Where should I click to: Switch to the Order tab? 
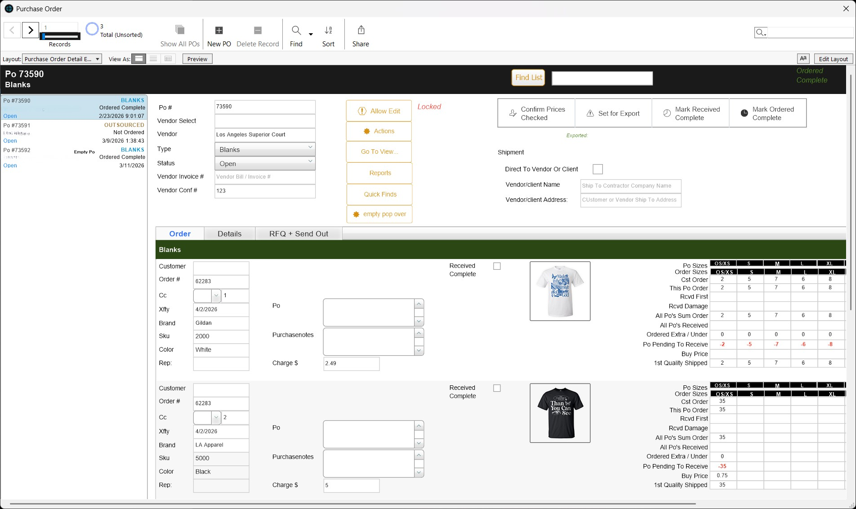point(180,234)
